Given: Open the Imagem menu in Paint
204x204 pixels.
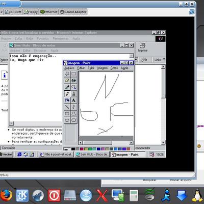Looking at the screenshot, I should click(103, 68).
